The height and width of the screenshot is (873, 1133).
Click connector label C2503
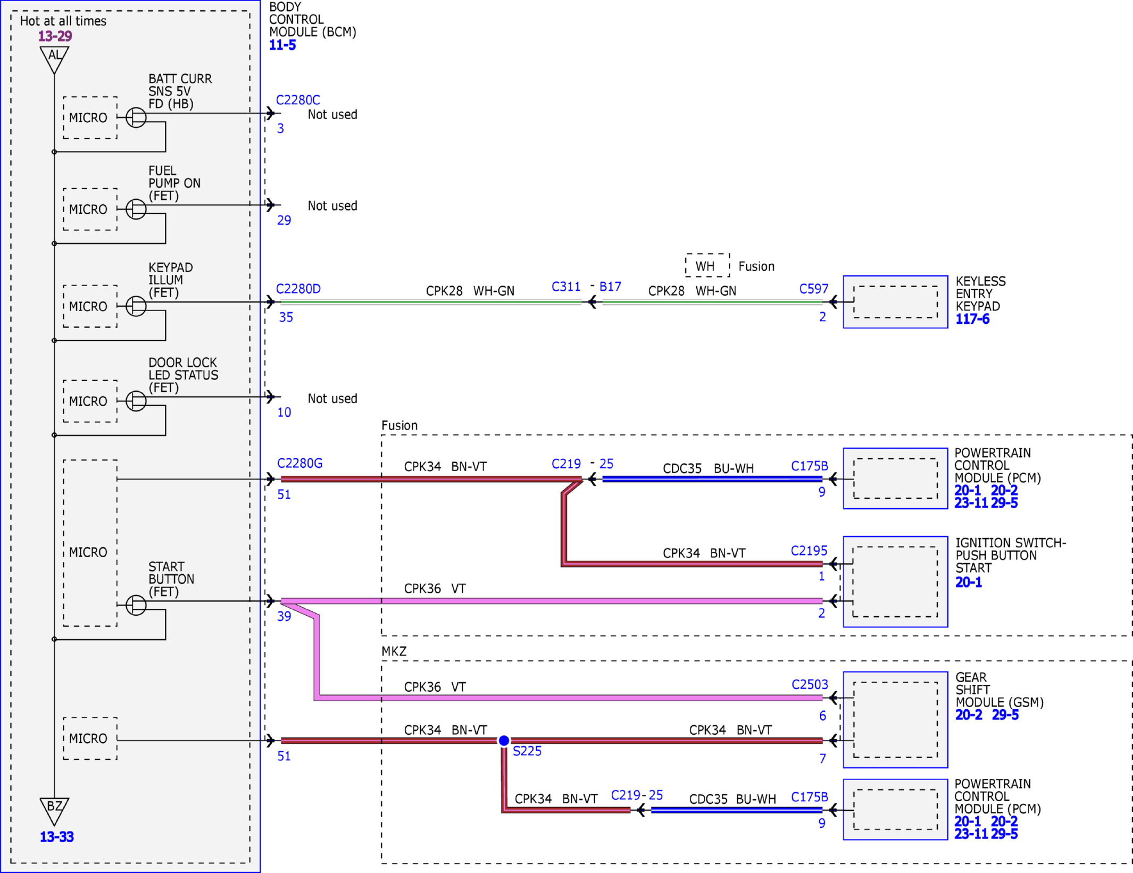pos(810,684)
